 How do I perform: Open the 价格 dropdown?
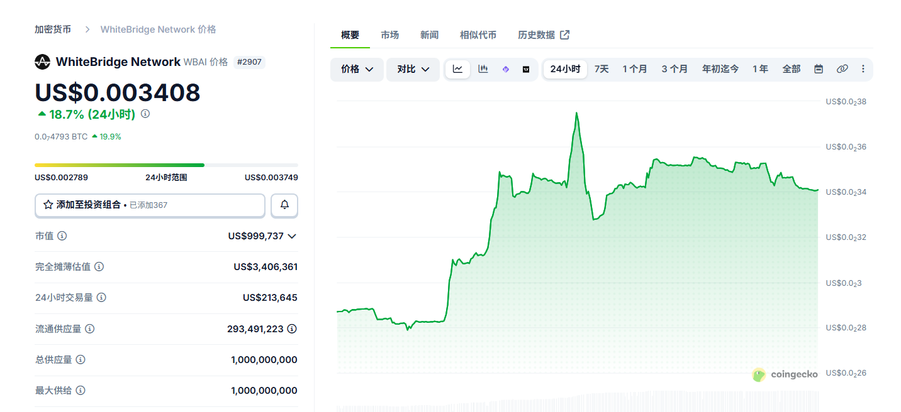pyautogui.click(x=357, y=69)
